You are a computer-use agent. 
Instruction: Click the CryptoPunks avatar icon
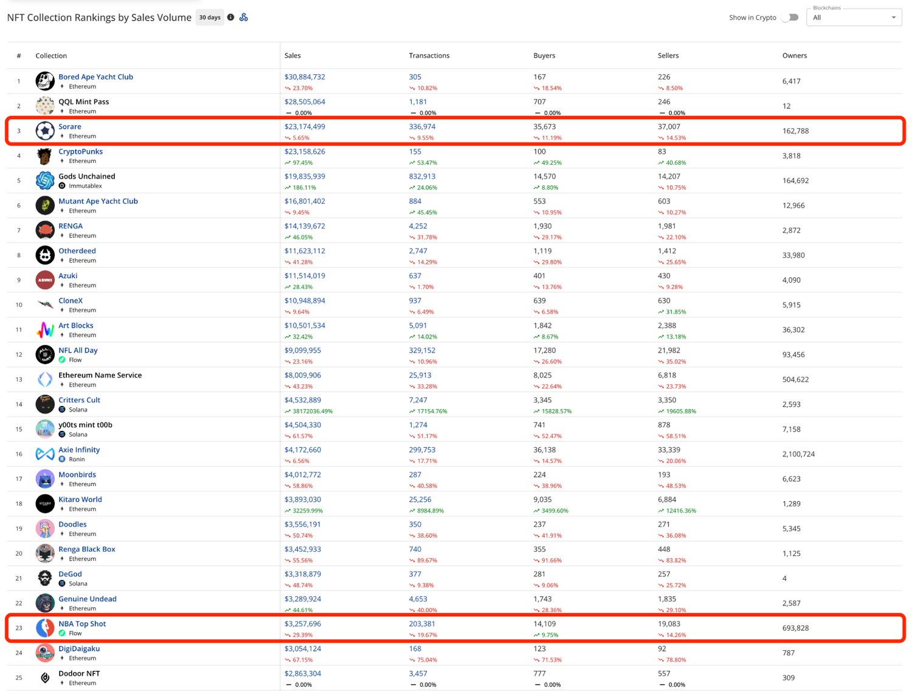45,156
